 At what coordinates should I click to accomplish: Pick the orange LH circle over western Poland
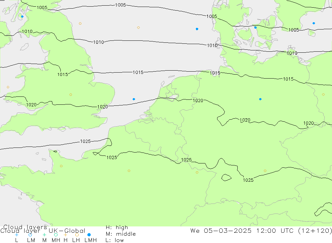(323, 94)
